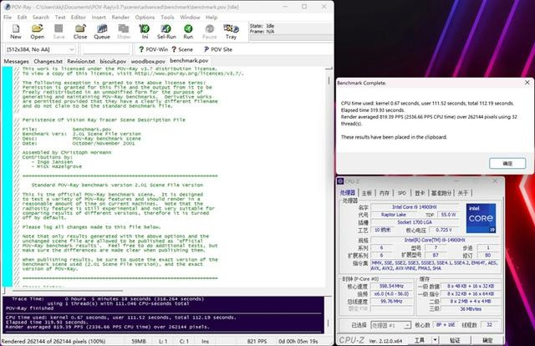The width and height of the screenshot is (535, 346).
Task: Click the Intel Core i9 14900HX name field
Action: point(415,207)
